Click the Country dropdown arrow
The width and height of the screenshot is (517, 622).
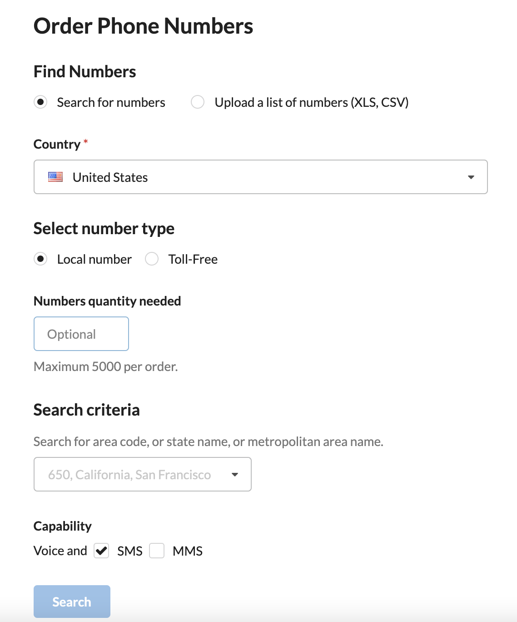(x=471, y=177)
